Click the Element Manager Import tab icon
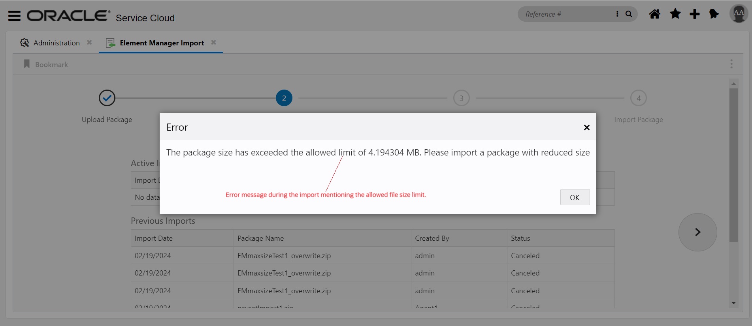 [111, 43]
